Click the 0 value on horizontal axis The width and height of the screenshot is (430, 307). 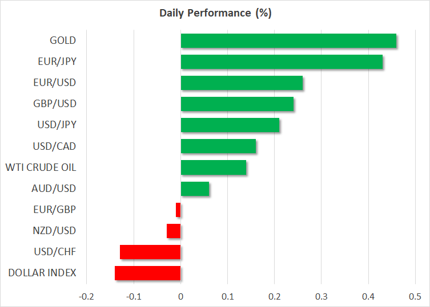(180, 296)
